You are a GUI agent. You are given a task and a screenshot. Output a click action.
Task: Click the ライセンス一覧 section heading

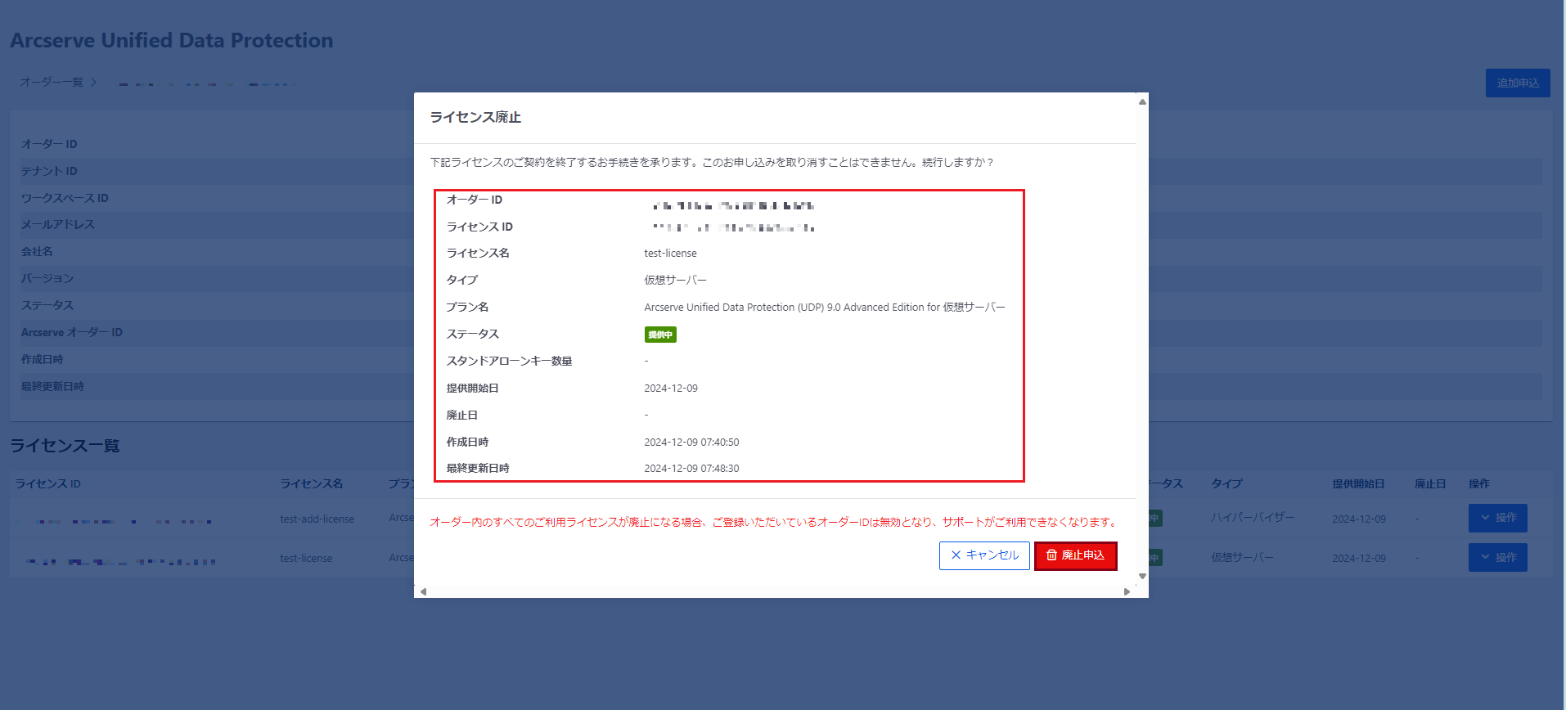65,446
